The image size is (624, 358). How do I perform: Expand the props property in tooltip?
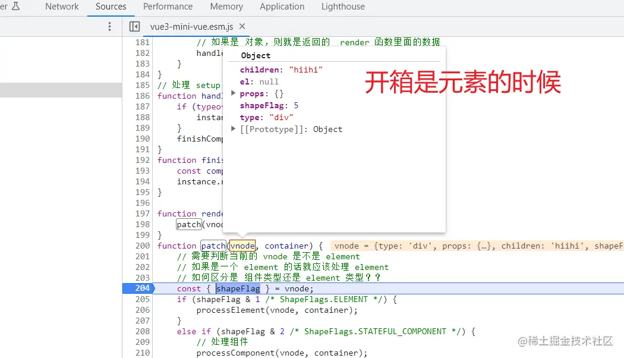click(233, 93)
